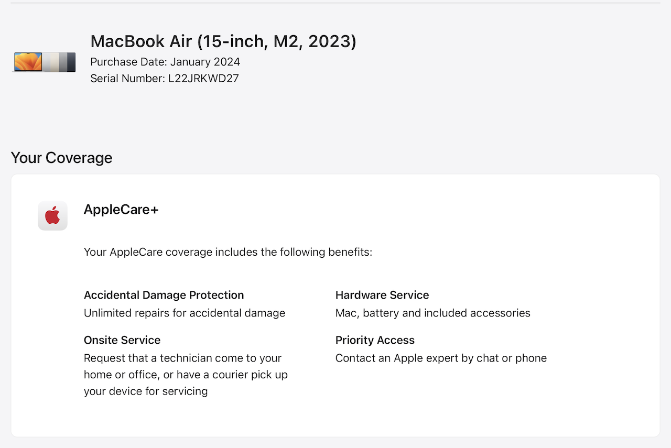
Task: Click the Contact an Apple expert description
Action: (x=441, y=358)
